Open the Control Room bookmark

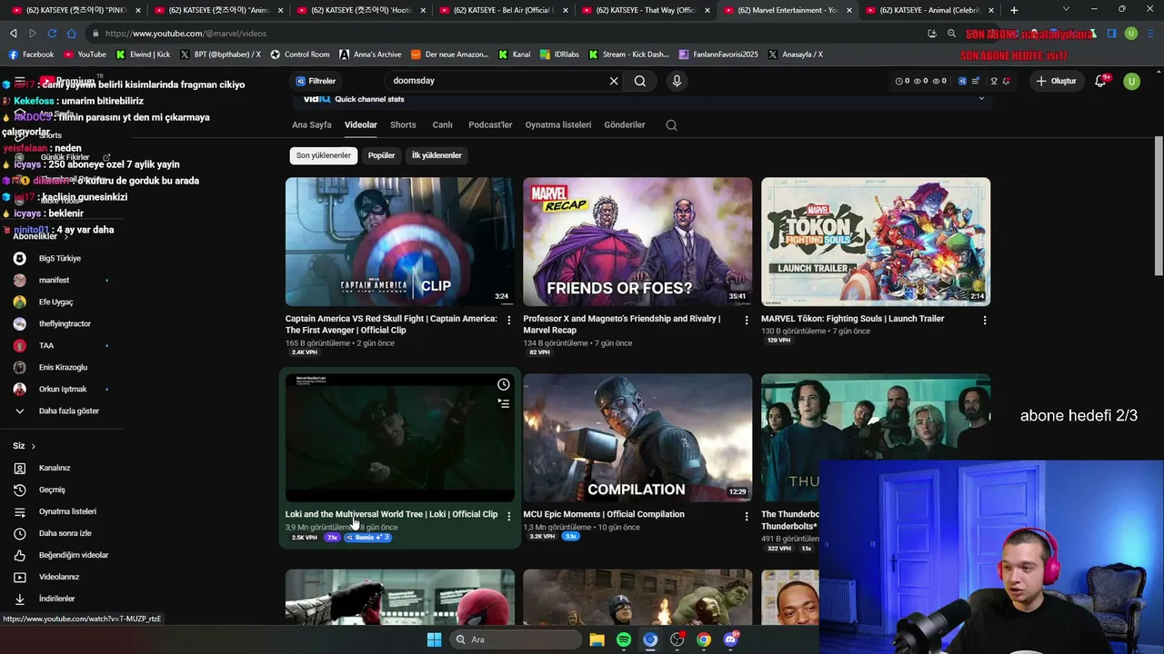point(299,54)
